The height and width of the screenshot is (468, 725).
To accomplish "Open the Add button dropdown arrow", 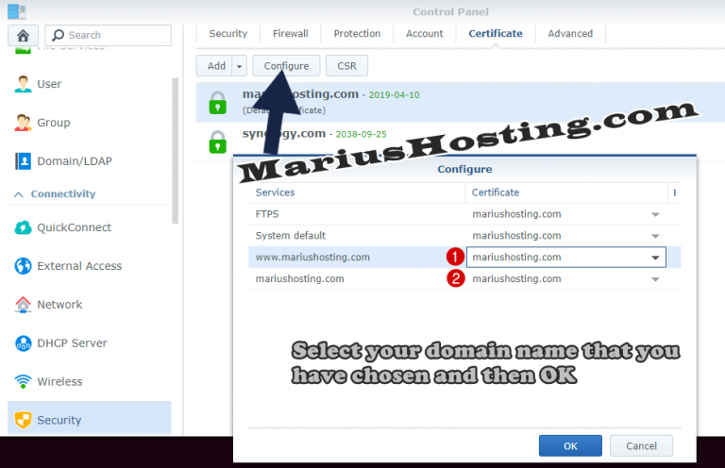I will point(240,66).
